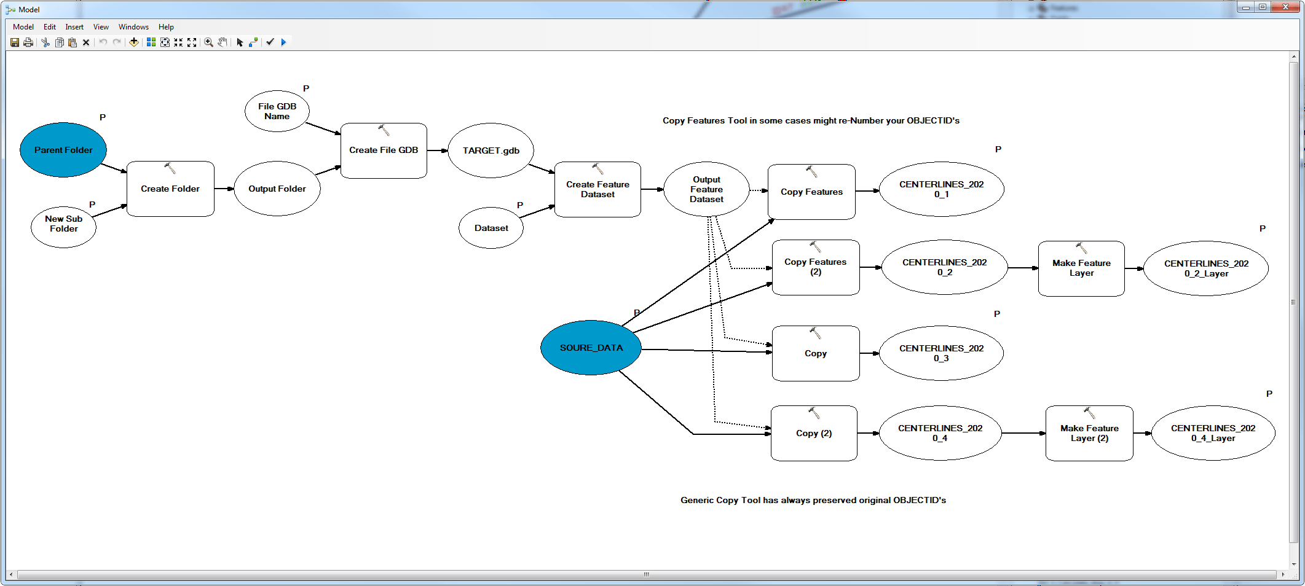The image size is (1305, 586).
Task: Open the Model menu
Action: click(23, 26)
